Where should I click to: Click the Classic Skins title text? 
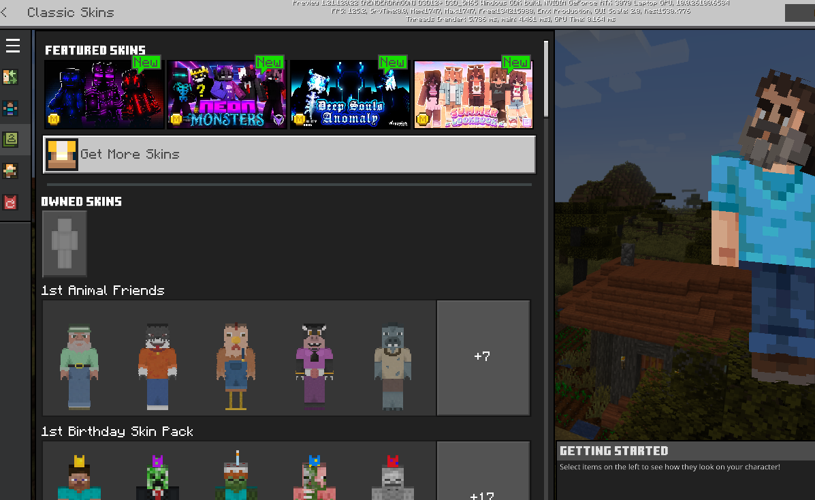[71, 12]
